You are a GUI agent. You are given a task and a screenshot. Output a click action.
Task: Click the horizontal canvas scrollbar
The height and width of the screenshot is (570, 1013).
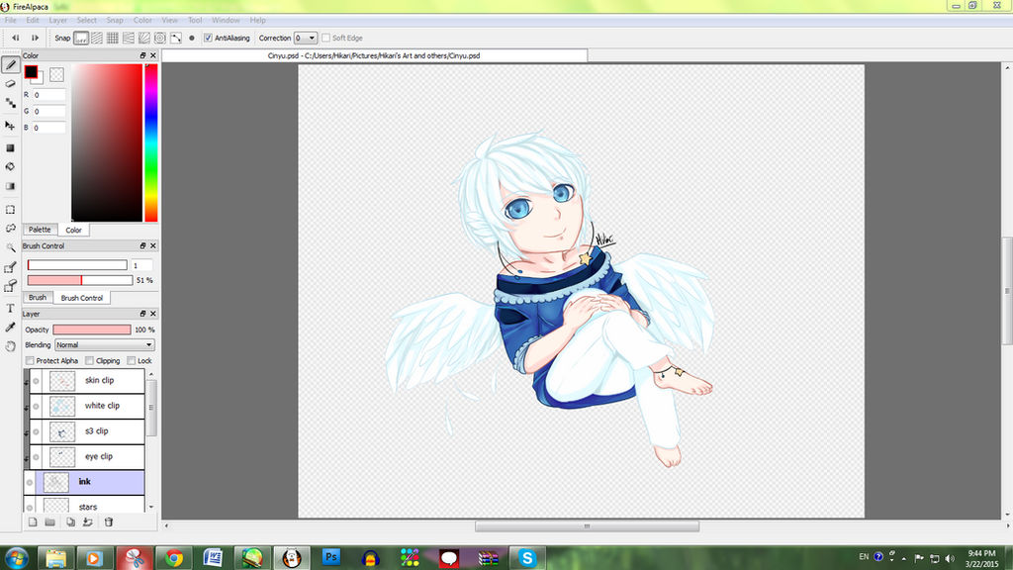[x=587, y=526]
